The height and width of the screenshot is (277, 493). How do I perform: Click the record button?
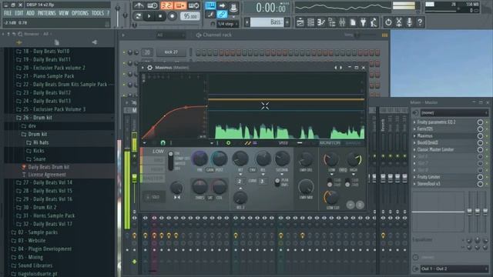tap(172, 16)
